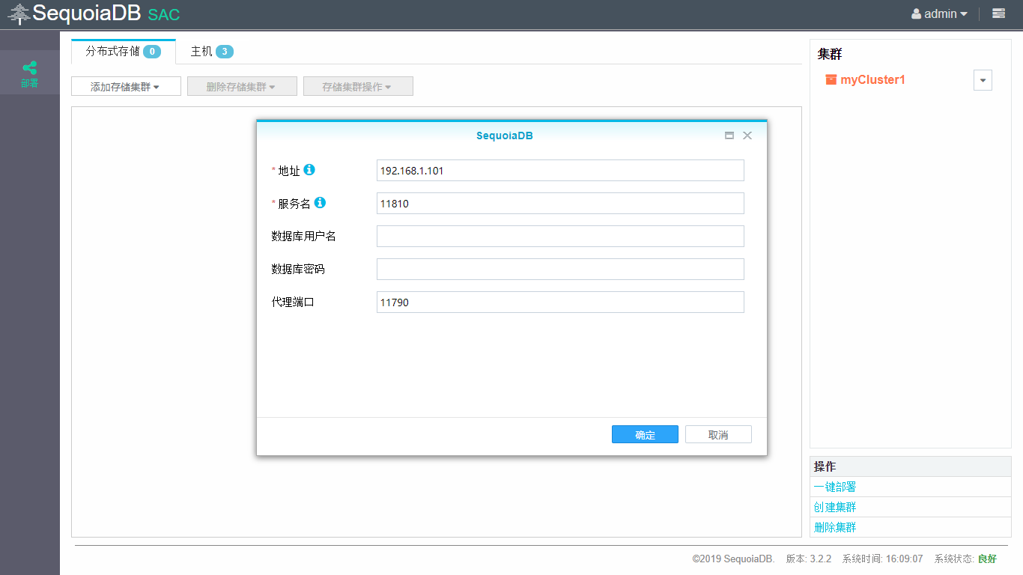This screenshot has width=1023, height=575.
Task: Click info icon next to 服务名
Action: (x=320, y=203)
